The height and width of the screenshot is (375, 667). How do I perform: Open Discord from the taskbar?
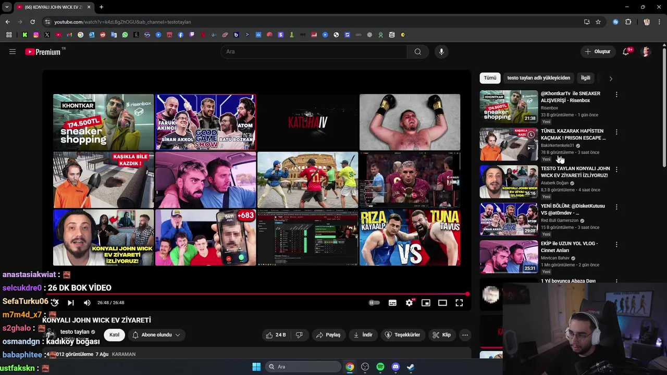pos(396,367)
